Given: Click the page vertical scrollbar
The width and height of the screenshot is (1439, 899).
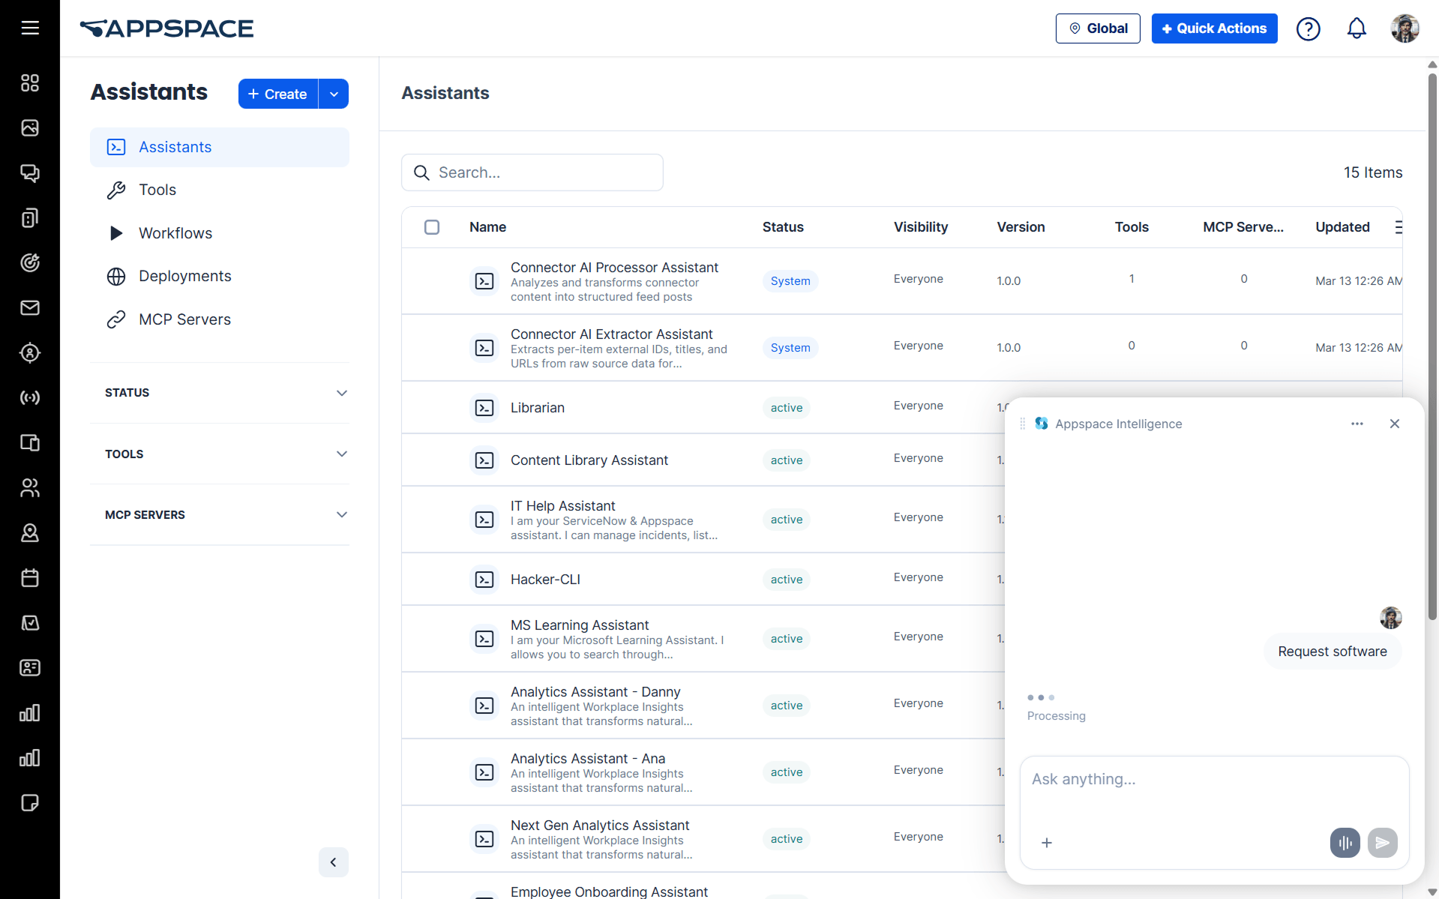Looking at the screenshot, I should tap(1432, 345).
